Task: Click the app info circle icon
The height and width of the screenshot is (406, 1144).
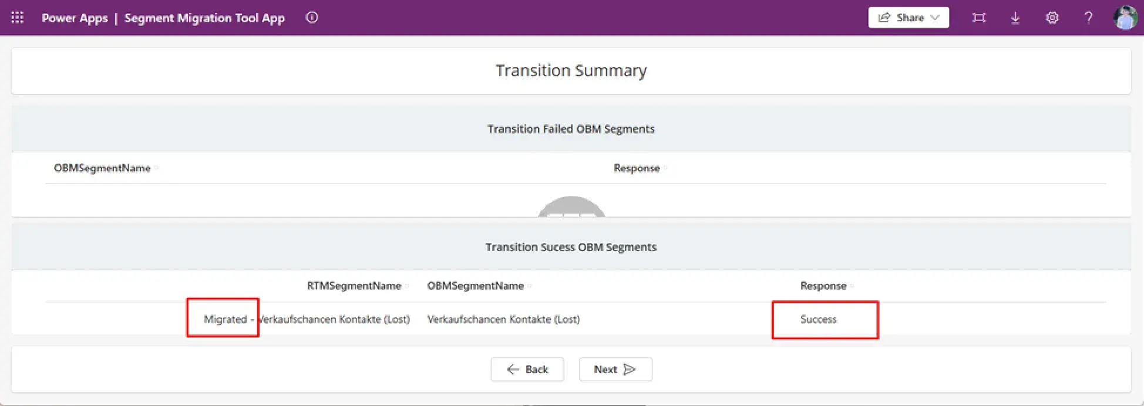Action: point(312,18)
